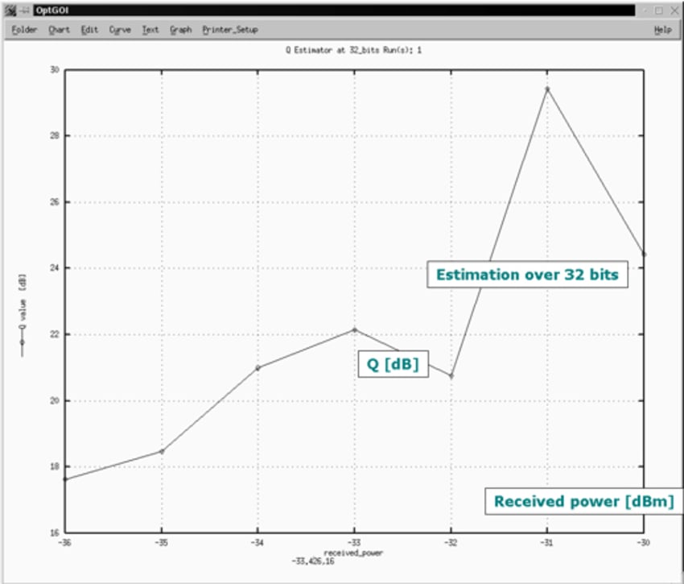
Task: Open the Edit menu
Action: coord(89,30)
